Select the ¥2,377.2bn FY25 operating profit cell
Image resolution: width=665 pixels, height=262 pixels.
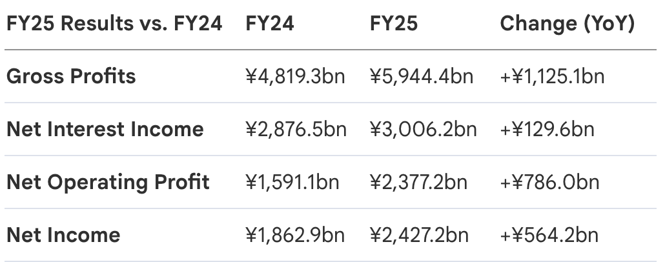click(418, 182)
